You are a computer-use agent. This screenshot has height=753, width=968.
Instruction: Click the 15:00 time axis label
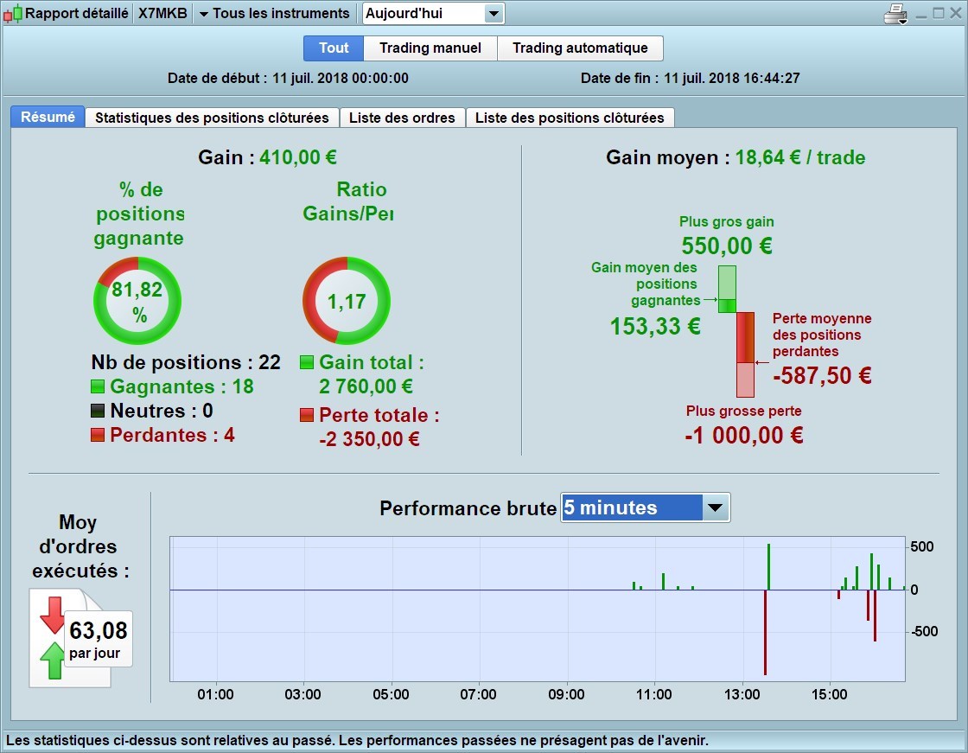pos(829,694)
